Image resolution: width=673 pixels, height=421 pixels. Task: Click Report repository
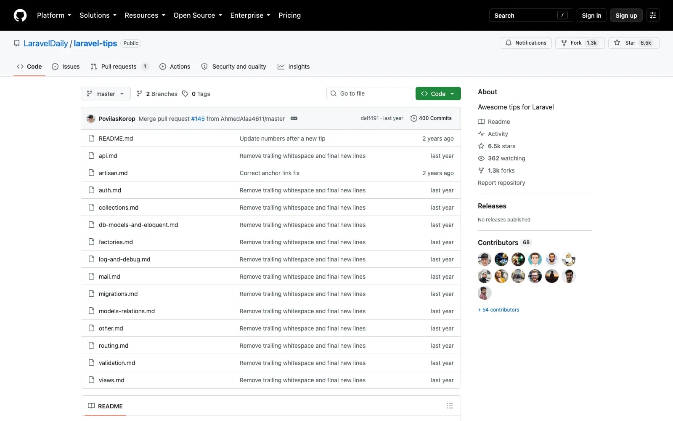click(501, 183)
